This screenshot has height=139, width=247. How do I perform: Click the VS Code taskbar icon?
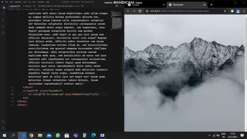[x=22, y=136]
